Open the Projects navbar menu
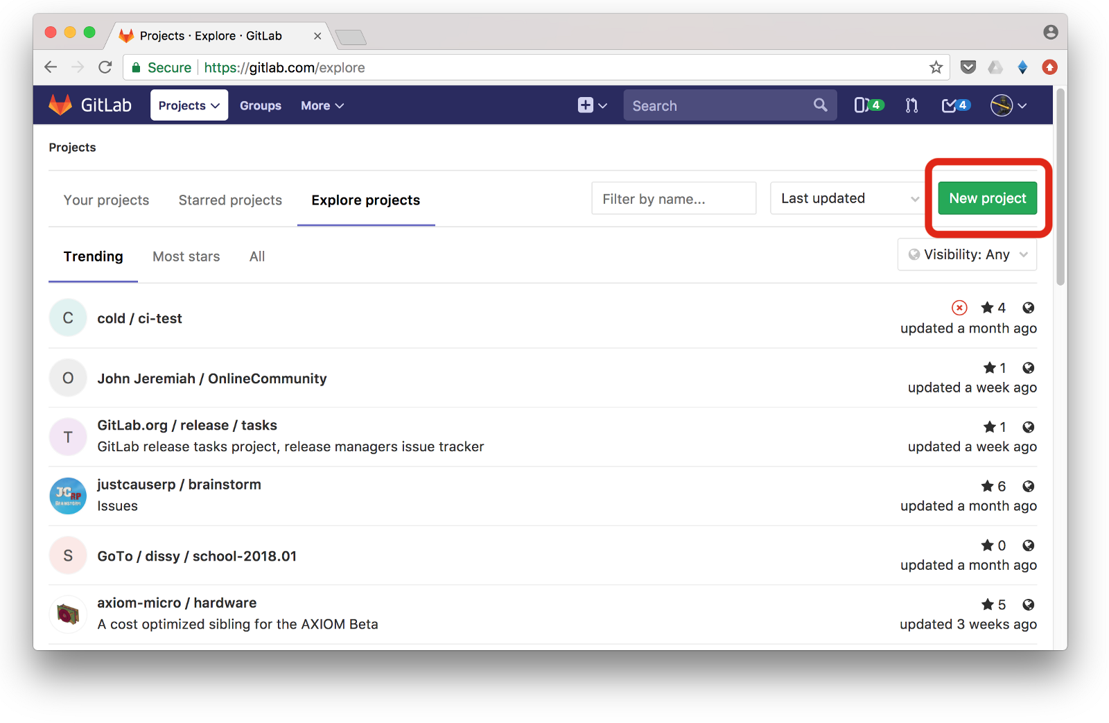Viewport: 1109px width, 723px height. click(x=189, y=105)
